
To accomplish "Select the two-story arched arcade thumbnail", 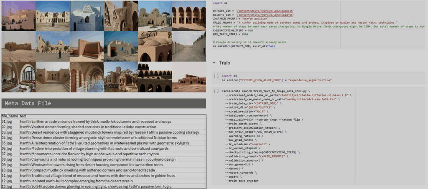I will (x=189, y=16).
